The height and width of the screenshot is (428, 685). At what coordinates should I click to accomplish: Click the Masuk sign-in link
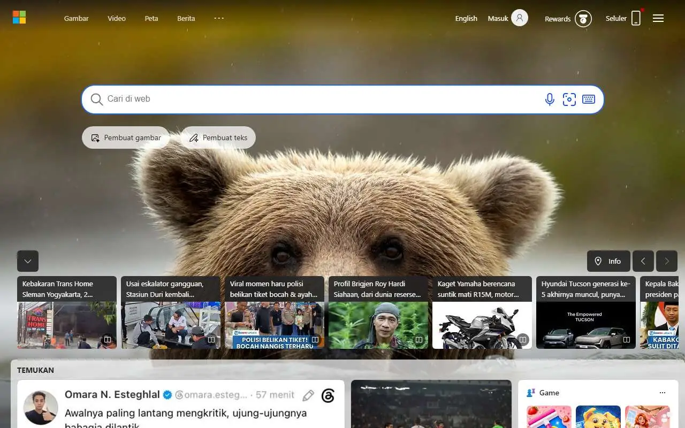pyautogui.click(x=498, y=18)
